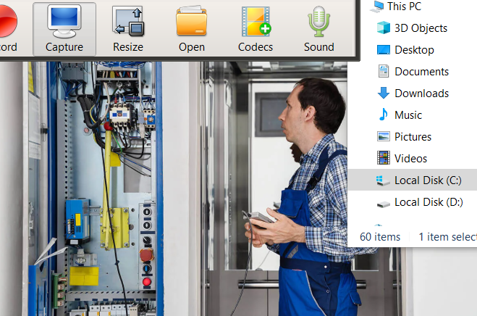The height and width of the screenshot is (316, 477).
Task: Click the Sound microphone icon
Action: [318, 29]
